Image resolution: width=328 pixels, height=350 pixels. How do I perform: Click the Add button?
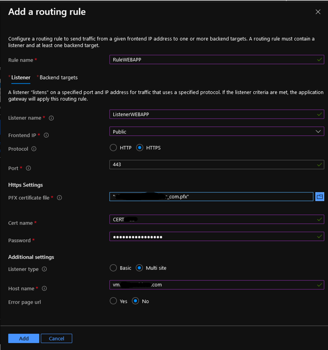(24, 338)
